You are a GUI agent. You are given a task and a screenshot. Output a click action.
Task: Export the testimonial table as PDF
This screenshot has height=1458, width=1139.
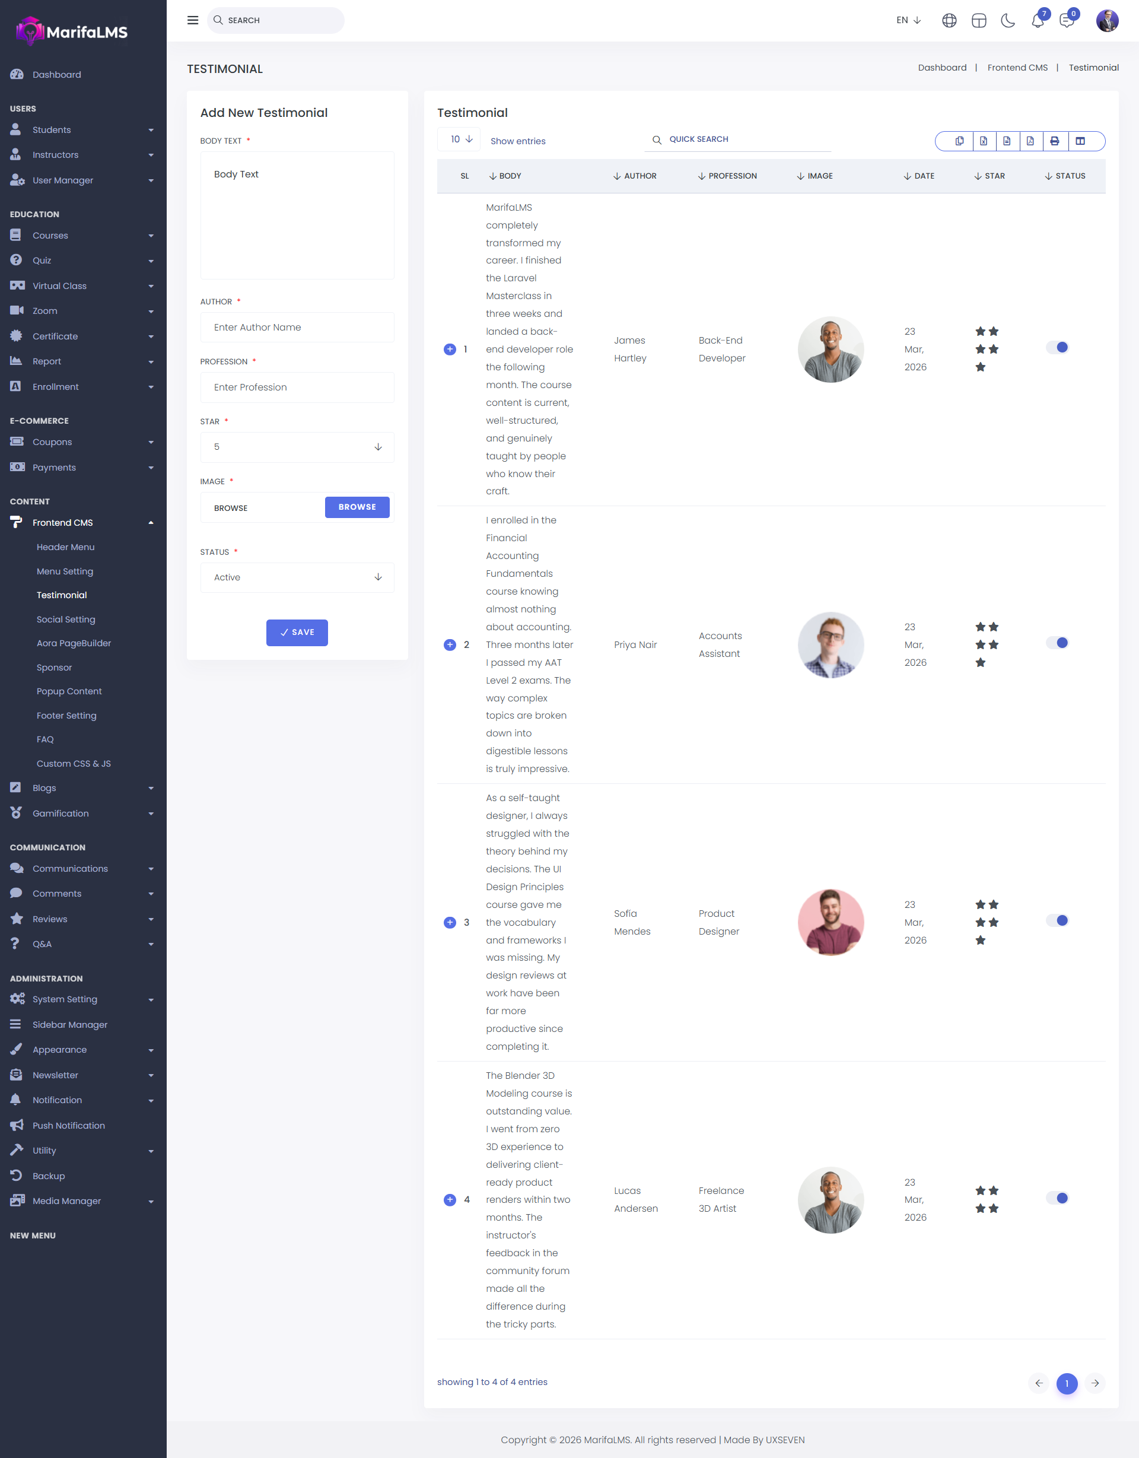click(x=1030, y=141)
